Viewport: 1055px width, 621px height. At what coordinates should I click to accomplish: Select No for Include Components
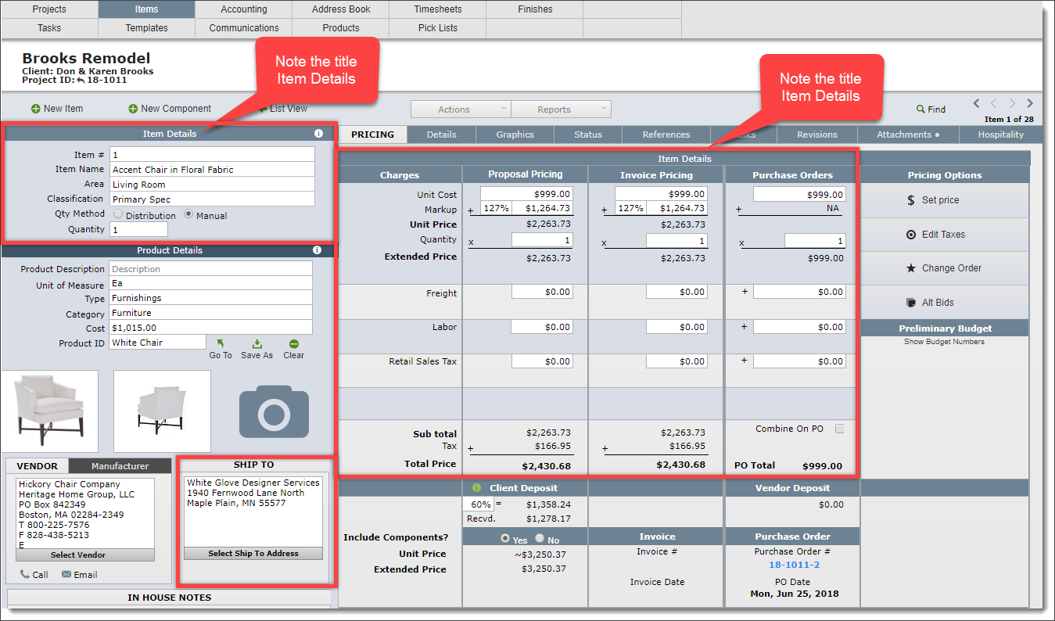(x=540, y=539)
